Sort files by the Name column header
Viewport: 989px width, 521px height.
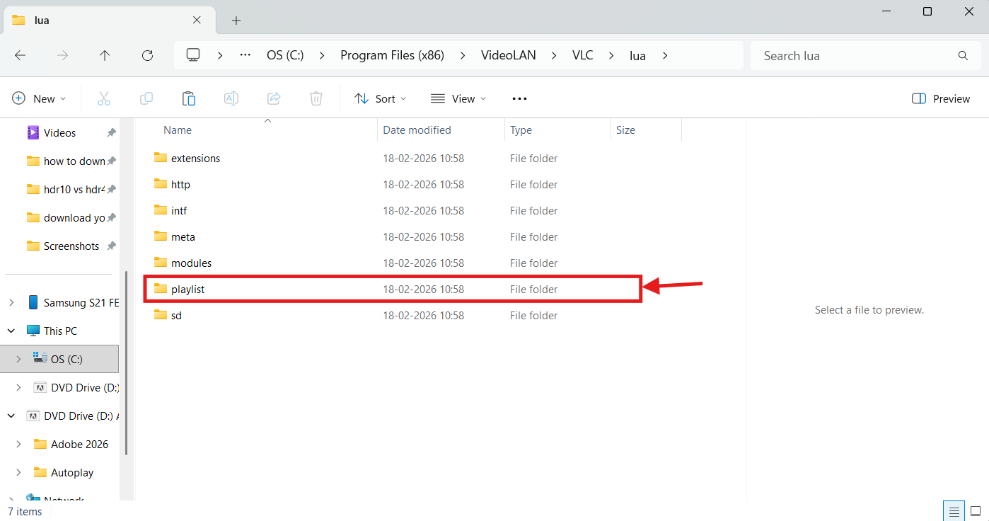click(177, 130)
